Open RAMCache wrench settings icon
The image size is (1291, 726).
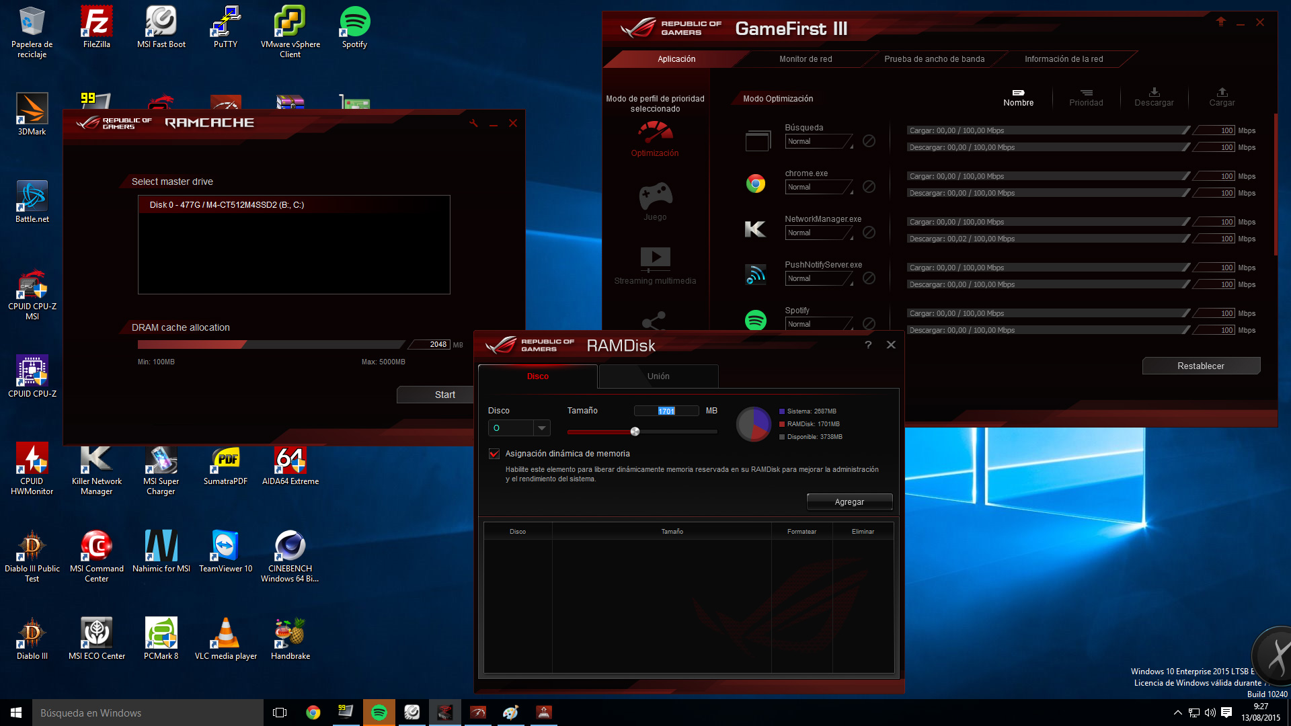click(473, 123)
